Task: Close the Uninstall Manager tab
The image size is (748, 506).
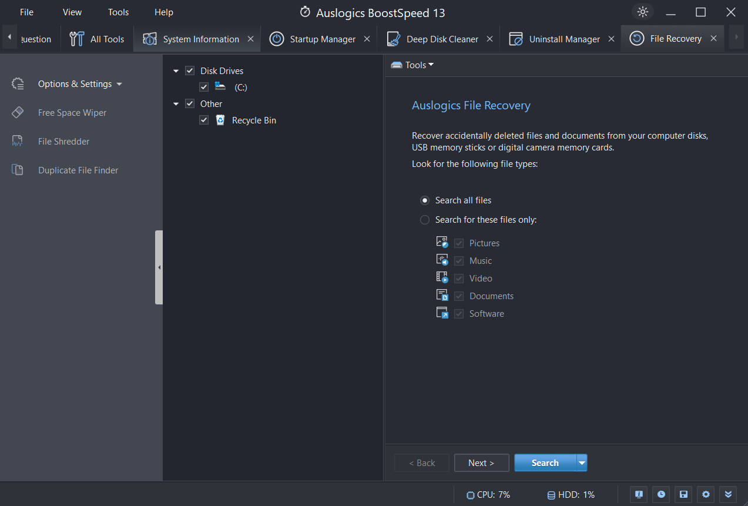Action: coord(611,39)
